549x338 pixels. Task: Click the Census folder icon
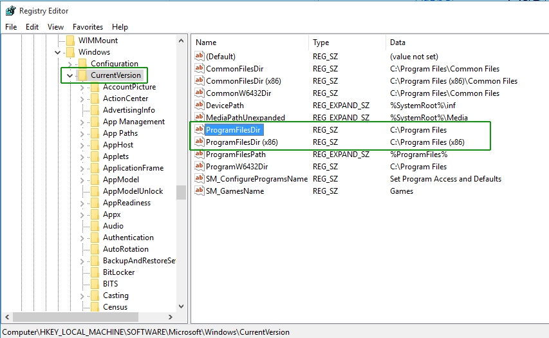point(95,306)
